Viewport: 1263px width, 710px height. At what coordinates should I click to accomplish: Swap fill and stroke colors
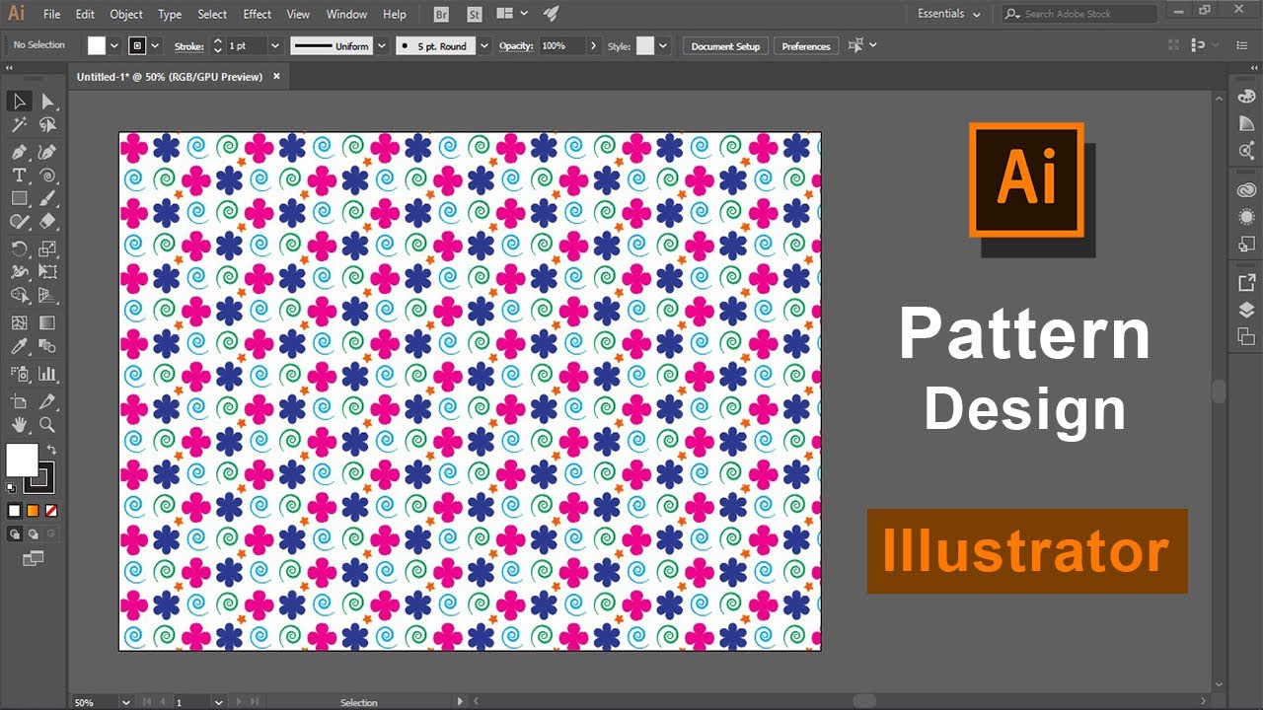(51, 450)
